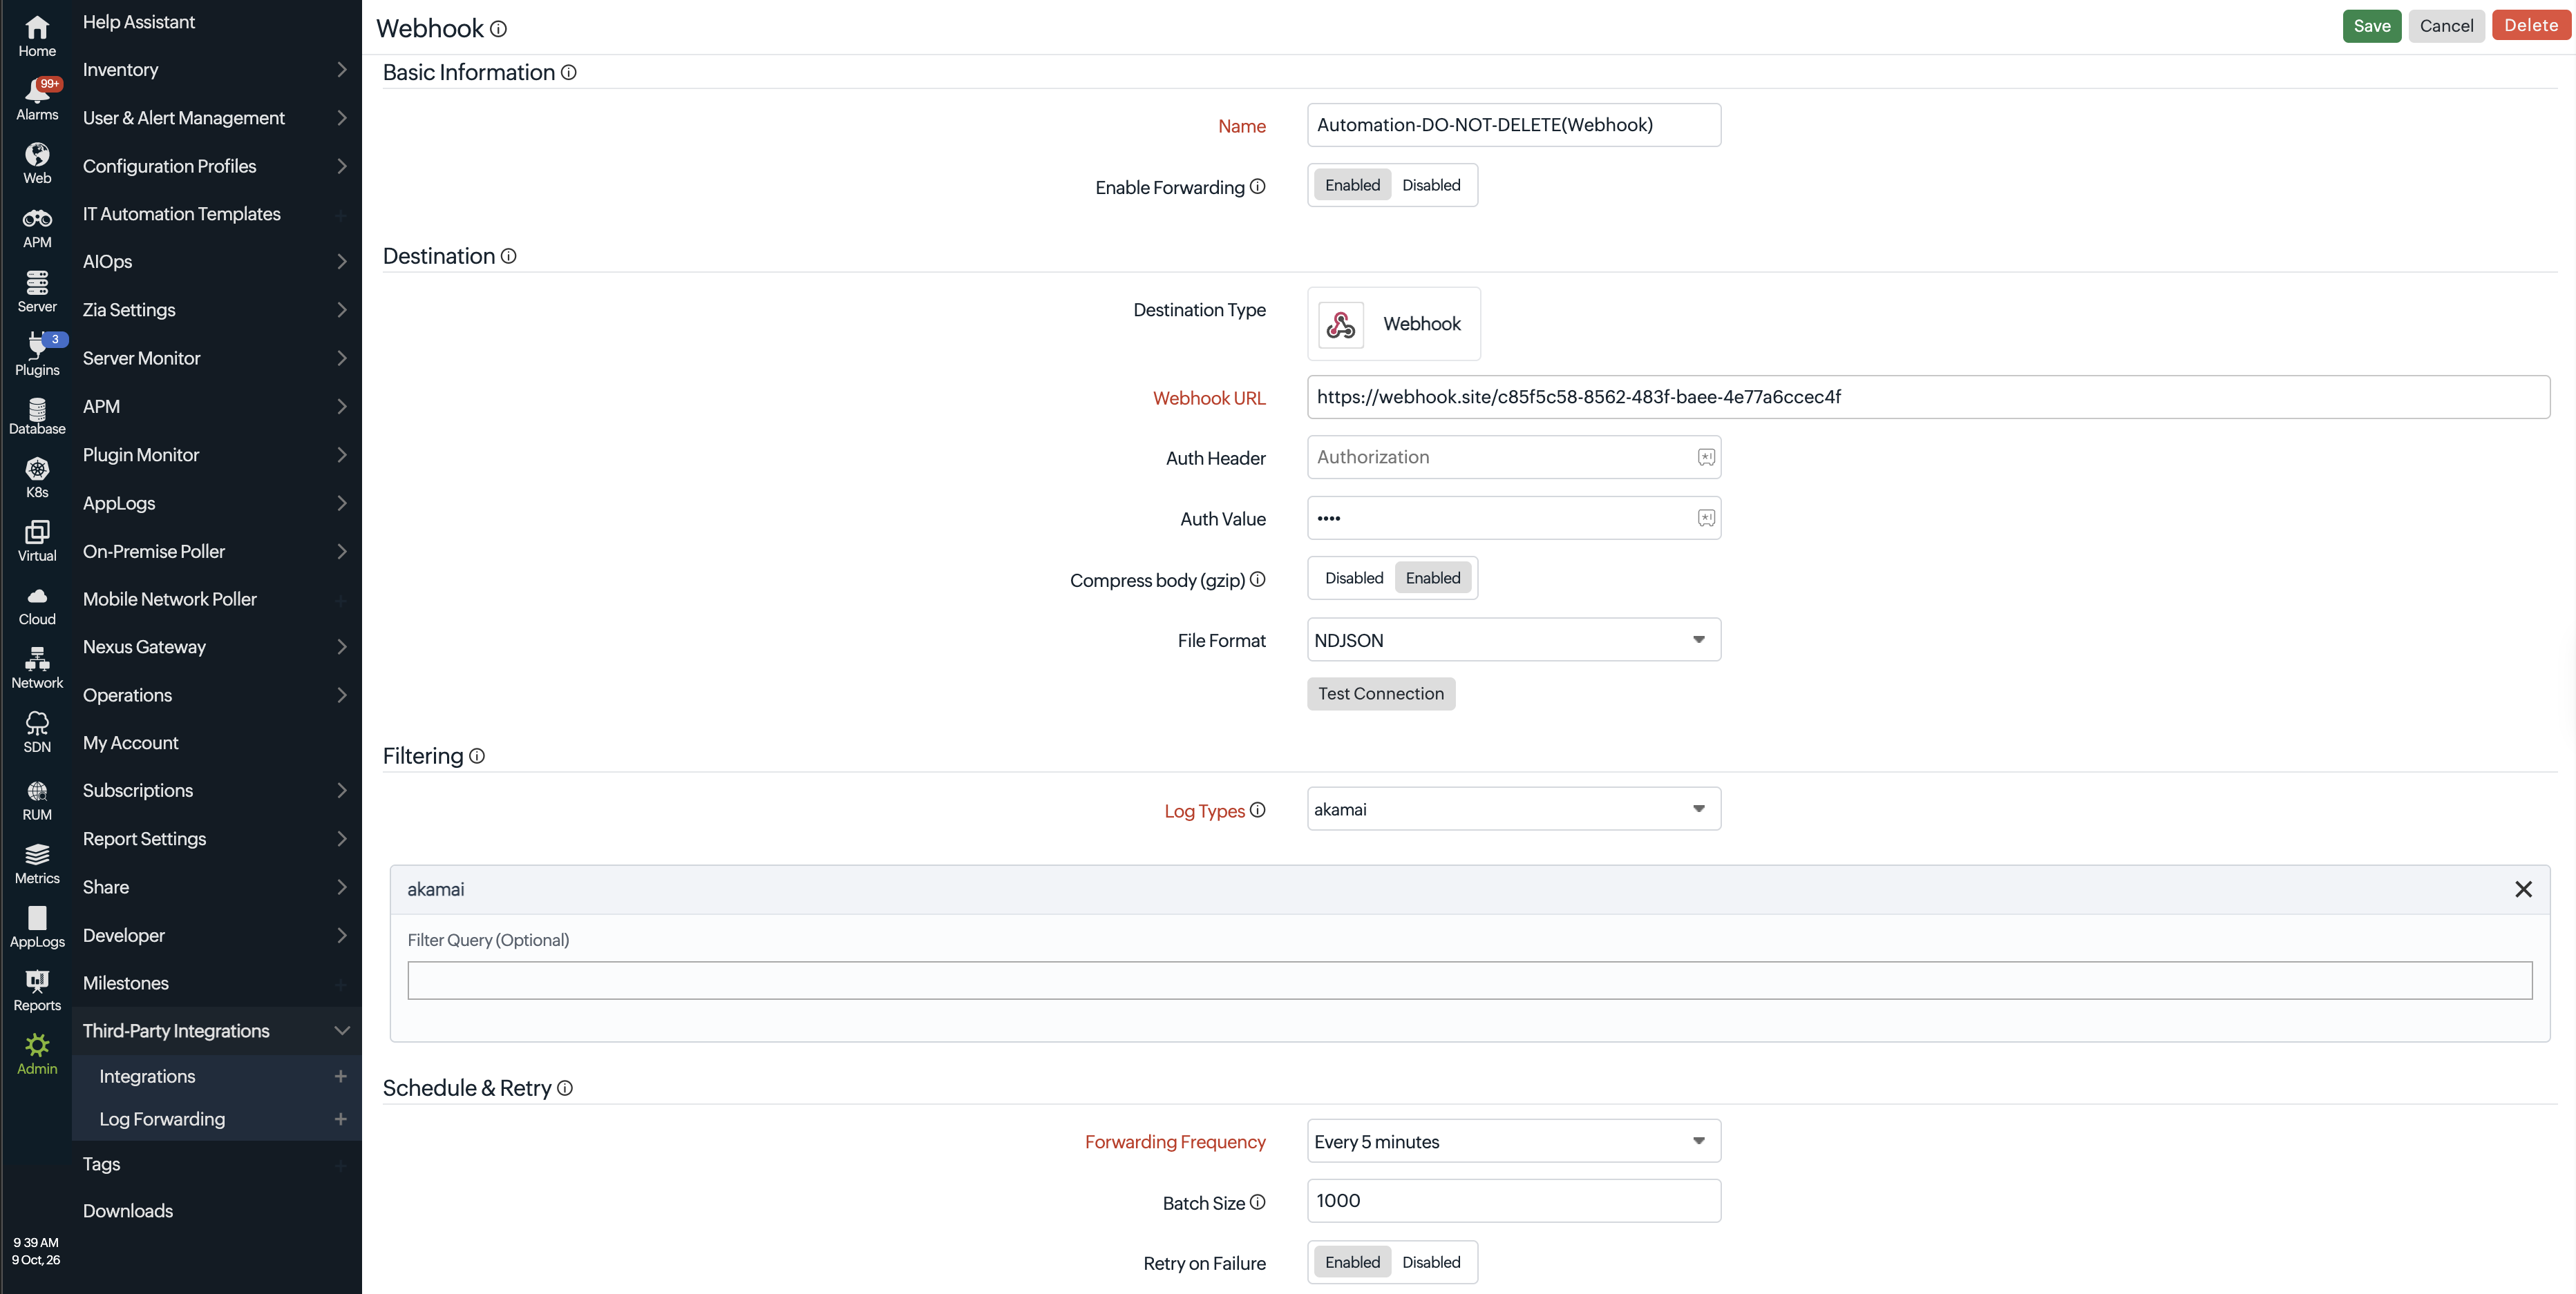
Task: Set Enable Forwarding to Disabled
Action: point(1430,185)
